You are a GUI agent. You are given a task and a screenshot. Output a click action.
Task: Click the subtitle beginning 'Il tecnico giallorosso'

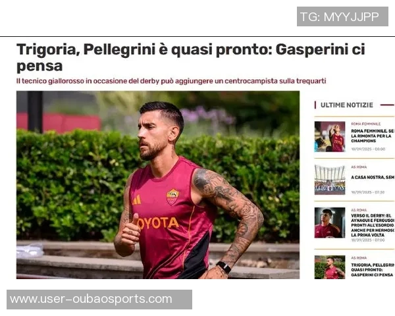click(171, 81)
